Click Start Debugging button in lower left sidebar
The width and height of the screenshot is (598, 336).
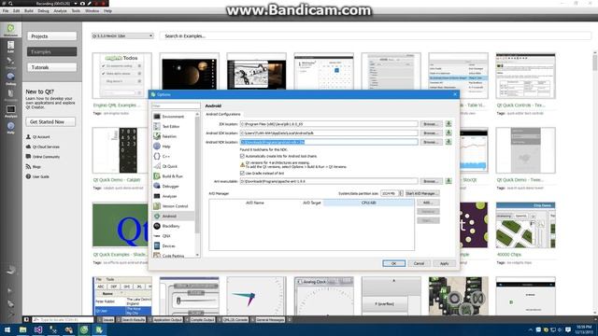(10, 303)
